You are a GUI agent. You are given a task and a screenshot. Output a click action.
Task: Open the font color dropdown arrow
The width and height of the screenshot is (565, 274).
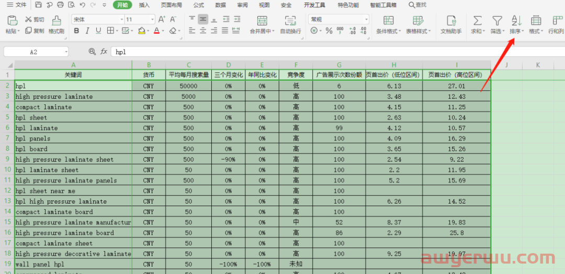pyautogui.click(x=163, y=31)
